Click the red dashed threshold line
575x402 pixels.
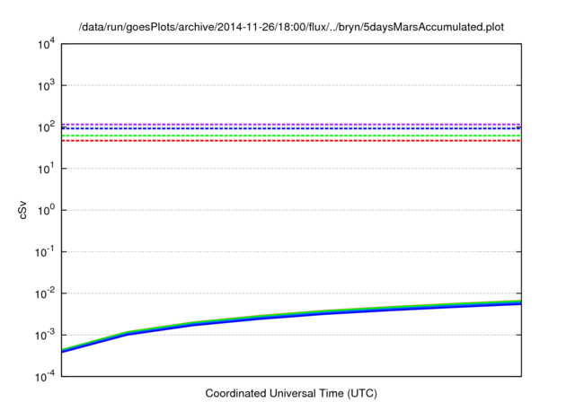(x=291, y=141)
